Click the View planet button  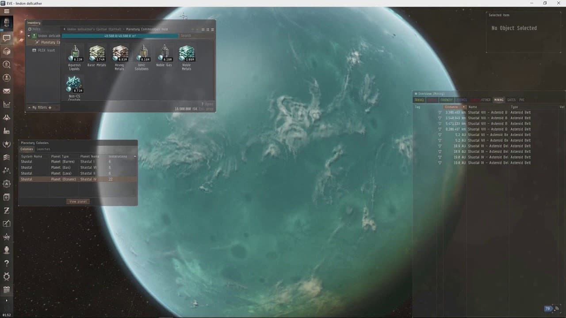tap(78, 201)
